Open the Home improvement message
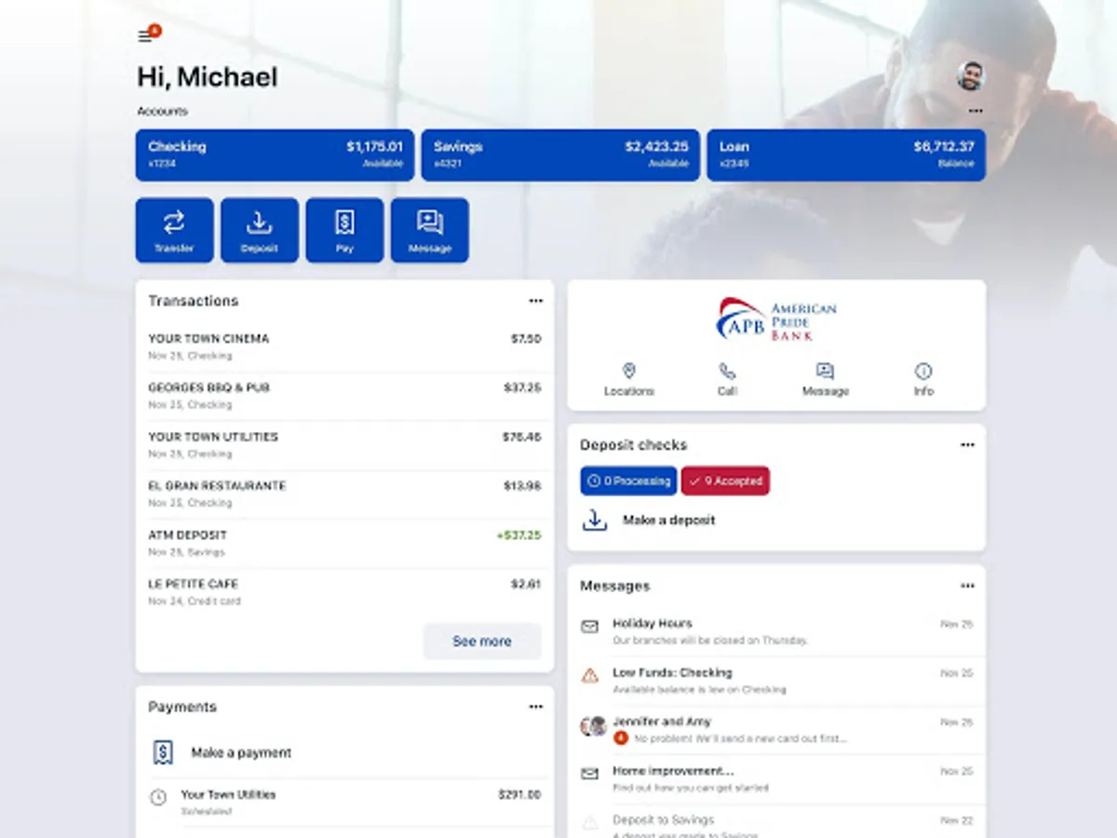1117x838 pixels. pos(776,779)
